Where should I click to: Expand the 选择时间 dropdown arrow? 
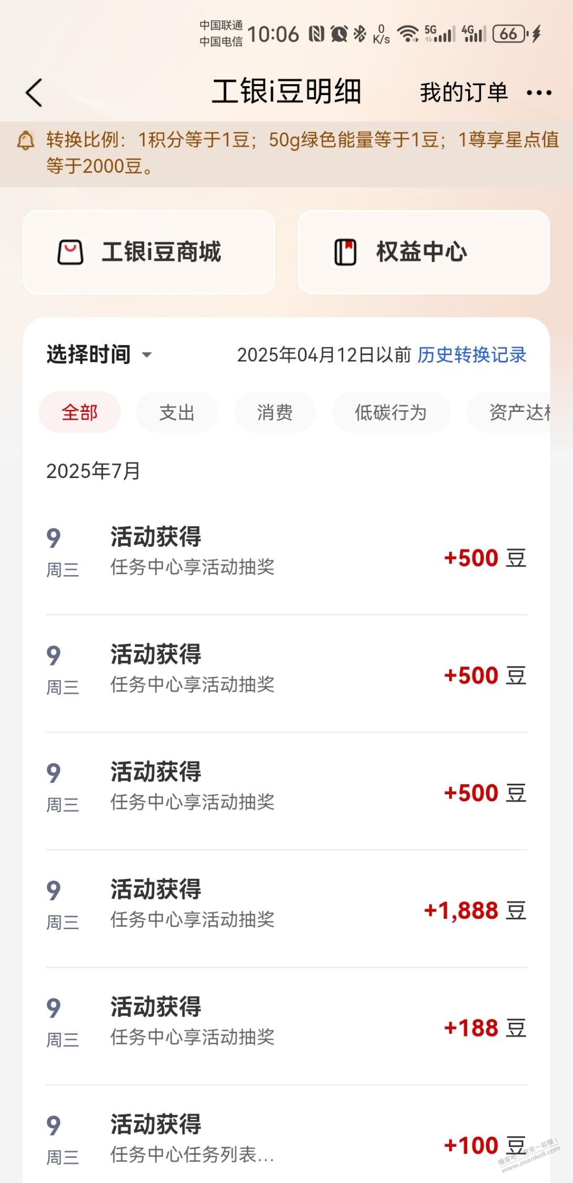[147, 355]
